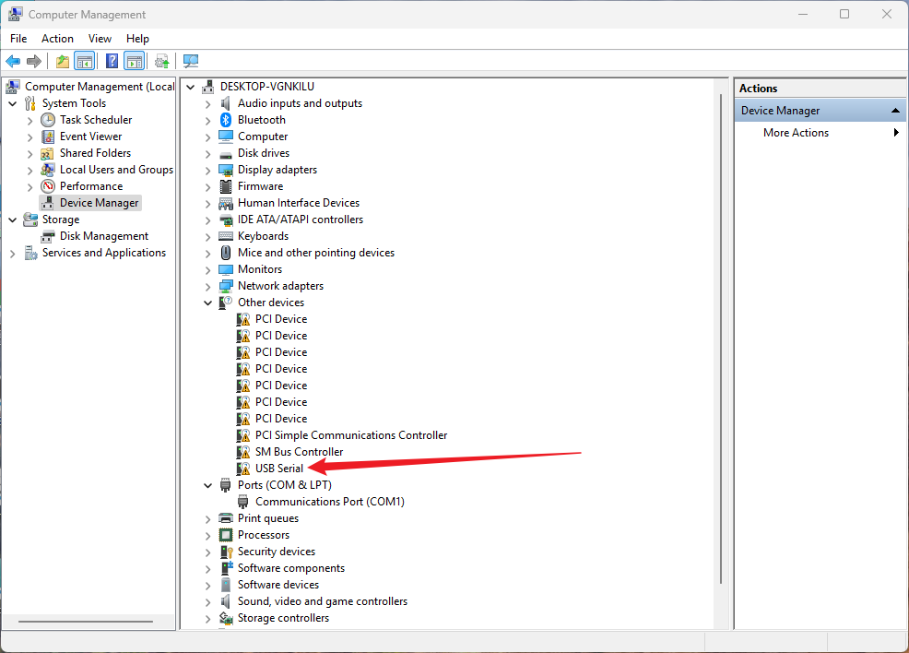Expand Sound, video and game controllers
Viewport: 909px width, 653px height.
(x=208, y=602)
